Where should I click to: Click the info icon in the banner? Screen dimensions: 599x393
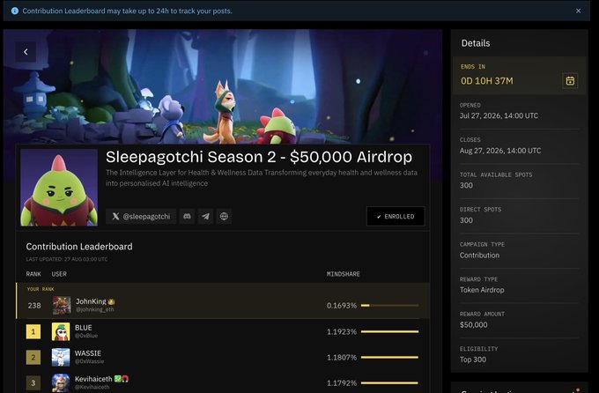[x=14, y=11]
